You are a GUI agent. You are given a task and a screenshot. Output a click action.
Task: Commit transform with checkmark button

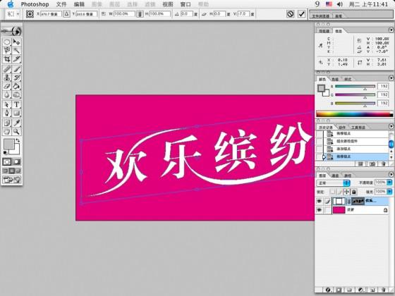pos(301,14)
